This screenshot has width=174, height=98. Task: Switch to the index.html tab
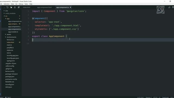pos(27,7)
